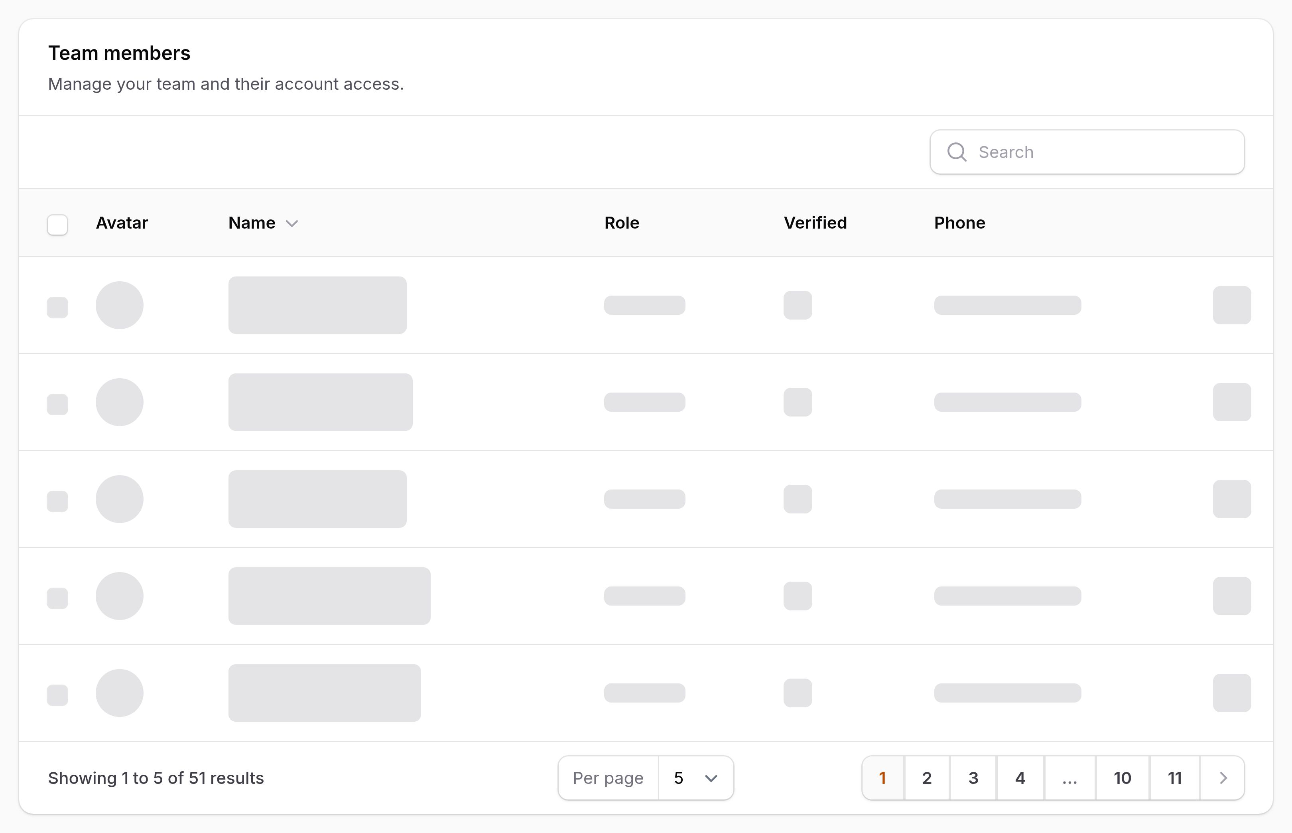Screen dimensions: 1292x833
Task: Go to page 1
Action: click(x=883, y=778)
